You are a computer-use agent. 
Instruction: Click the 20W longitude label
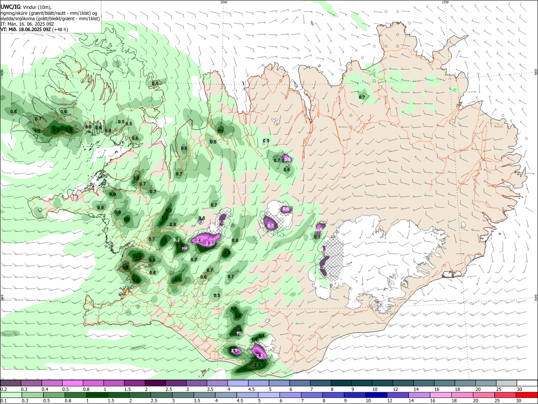(x=224, y=2)
